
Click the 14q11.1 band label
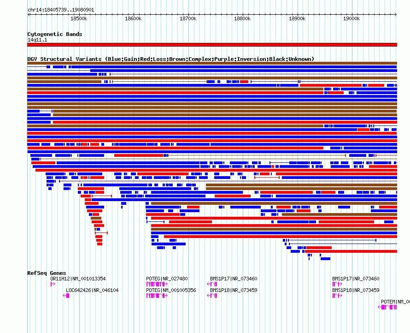[x=37, y=40]
